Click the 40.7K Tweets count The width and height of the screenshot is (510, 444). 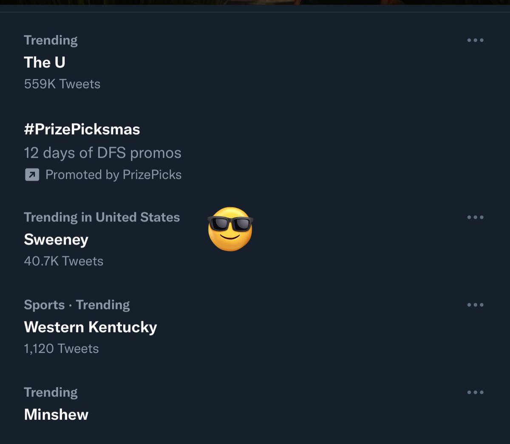[x=64, y=261]
